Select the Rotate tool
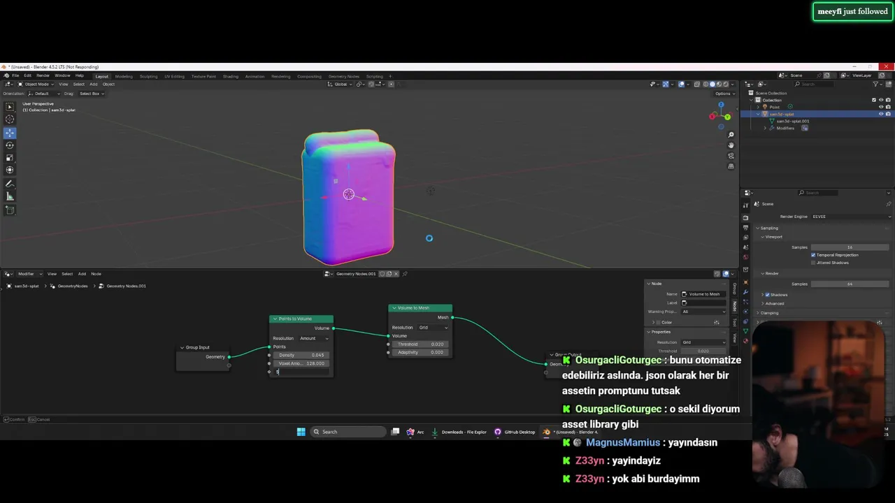The height and width of the screenshot is (503, 895). click(x=10, y=145)
